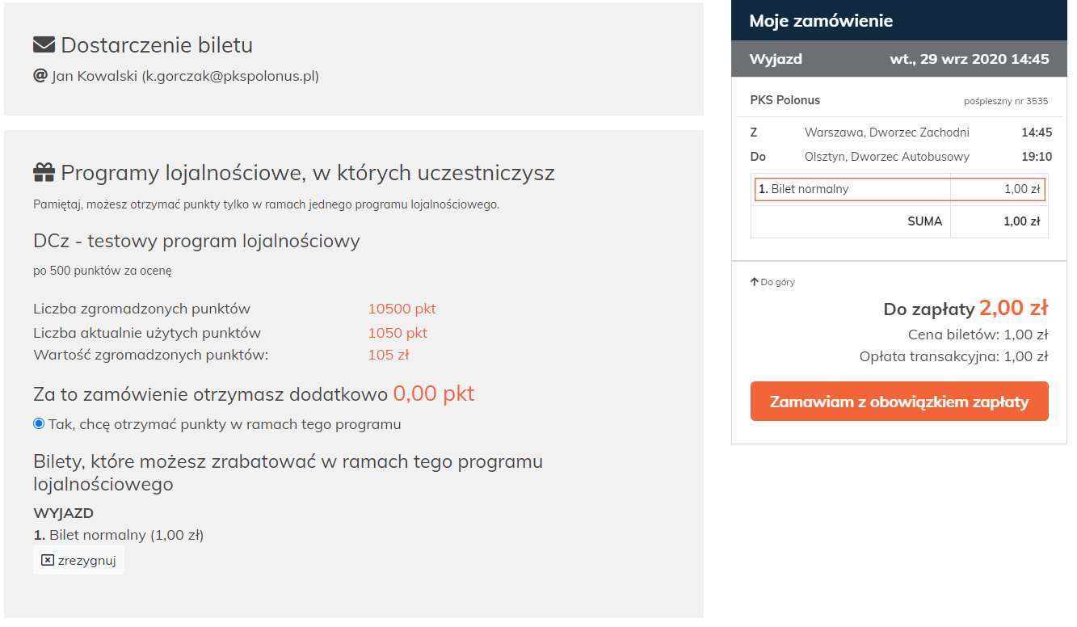Click the carrier name 'PKS Polonus'
The width and height of the screenshot is (1077, 627).
click(785, 100)
